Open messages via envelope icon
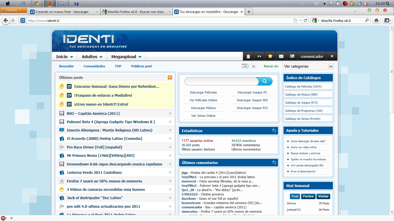This screenshot has height=221, width=394. pyautogui.click(x=281, y=56)
